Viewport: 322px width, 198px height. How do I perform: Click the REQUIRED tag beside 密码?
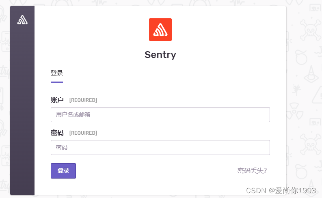pyautogui.click(x=83, y=133)
